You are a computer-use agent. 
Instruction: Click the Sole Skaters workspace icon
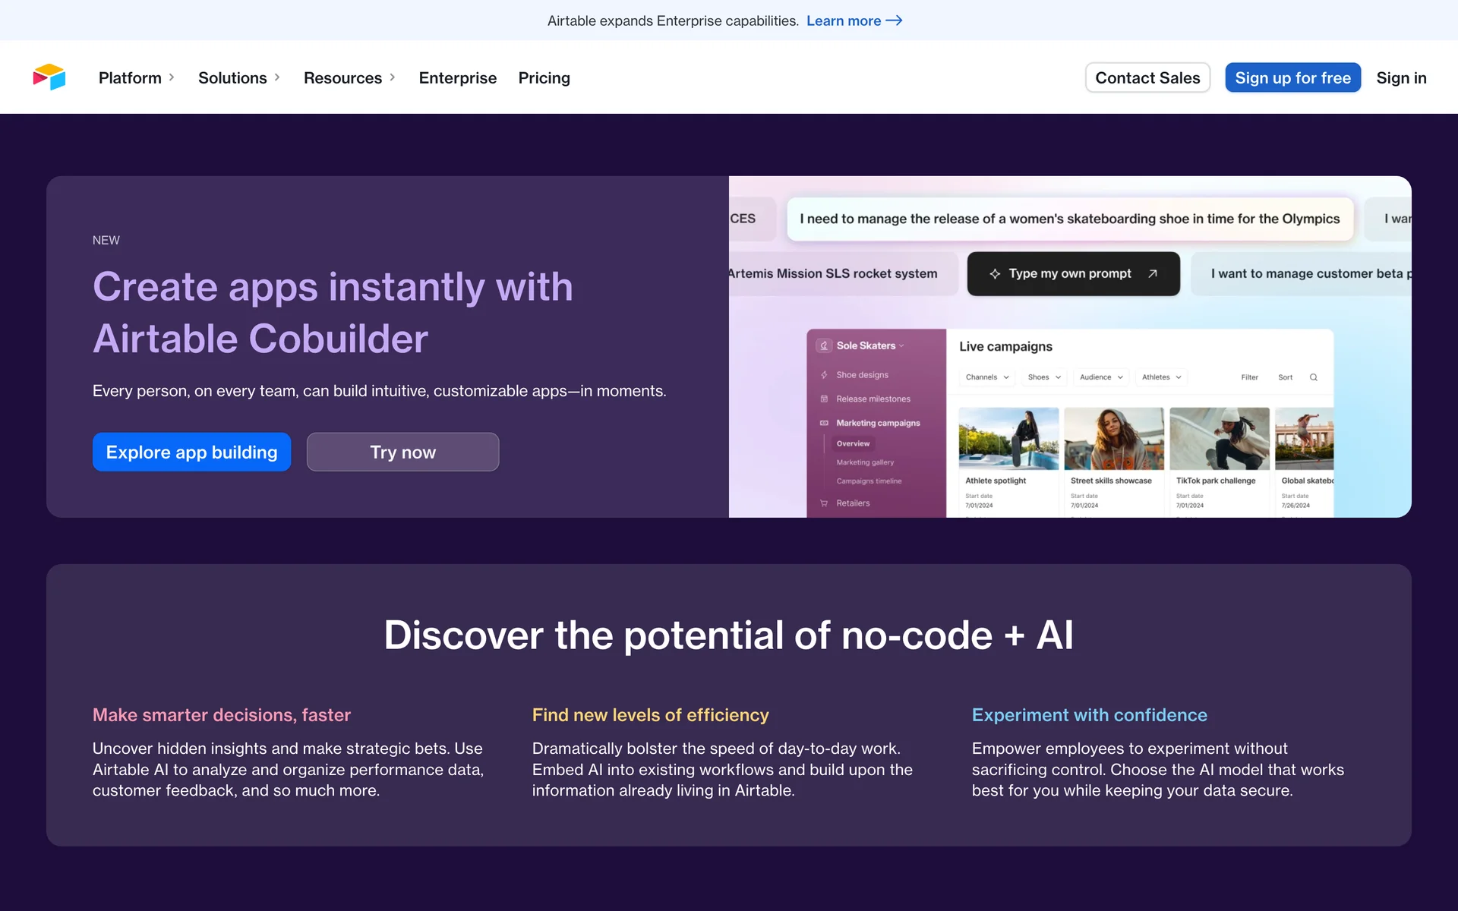824,346
